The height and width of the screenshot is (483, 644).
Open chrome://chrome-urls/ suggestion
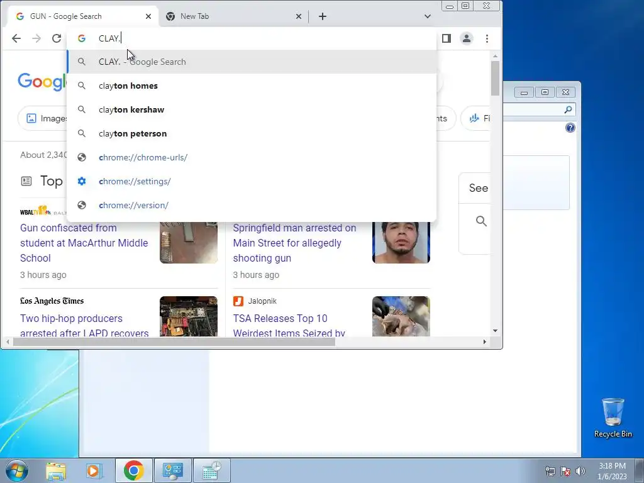pyautogui.click(x=252, y=157)
